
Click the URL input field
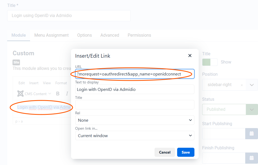135,74
